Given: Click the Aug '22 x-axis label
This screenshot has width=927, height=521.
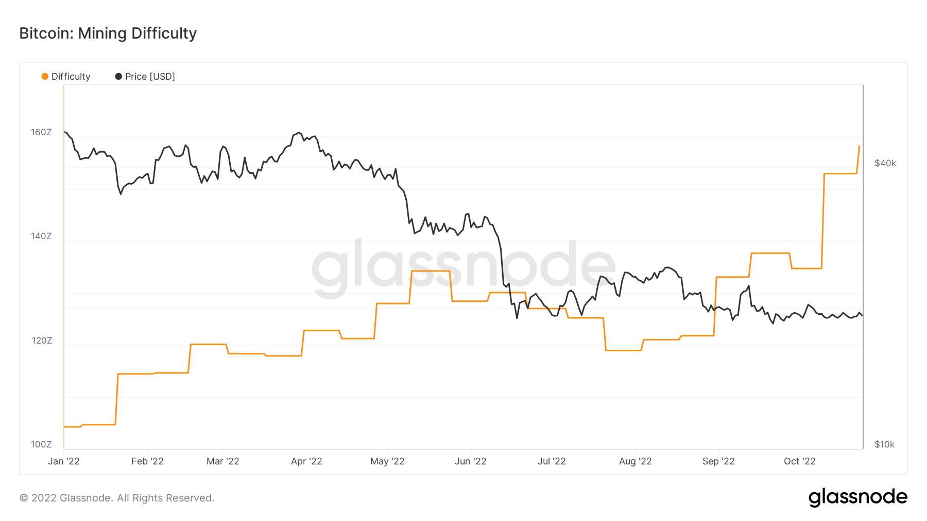Looking at the screenshot, I should (x=635, y=461).
